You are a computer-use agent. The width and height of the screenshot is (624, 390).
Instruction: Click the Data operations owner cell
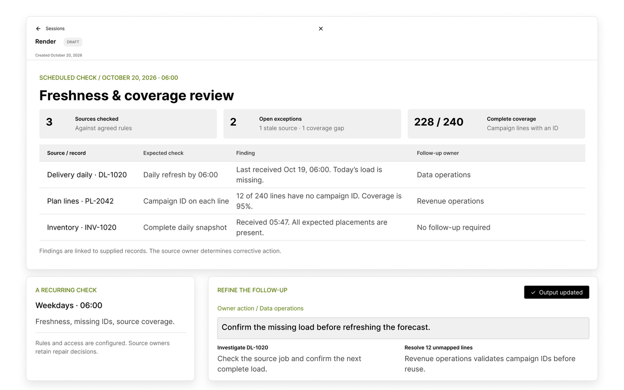(444, 175)
